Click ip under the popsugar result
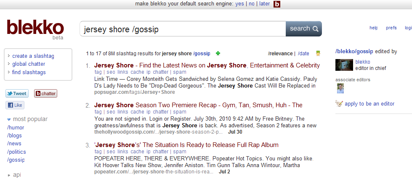 (x=149, y=72)
